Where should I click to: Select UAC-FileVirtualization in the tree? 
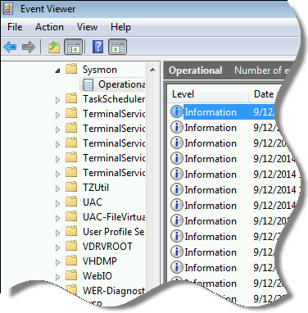114,217
